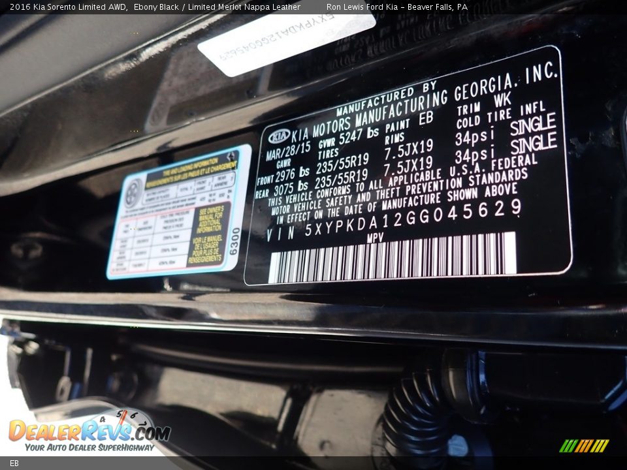Click the VIN barcode on the label
Image resolution: width=627 pixels, height=470 pixels.
coord(393,258)
